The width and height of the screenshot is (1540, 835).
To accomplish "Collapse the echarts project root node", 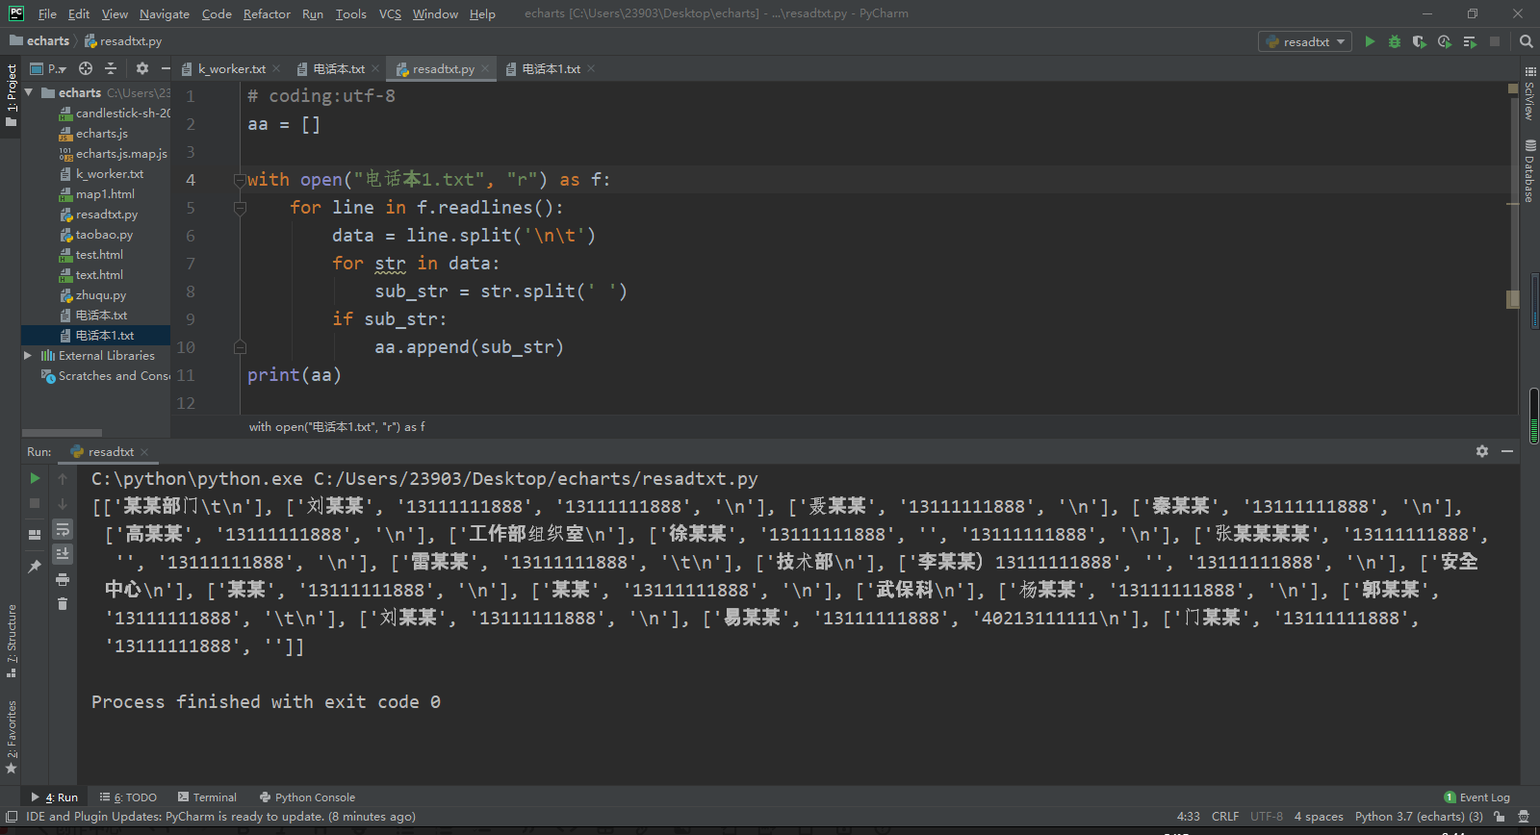I will point(29,92).
